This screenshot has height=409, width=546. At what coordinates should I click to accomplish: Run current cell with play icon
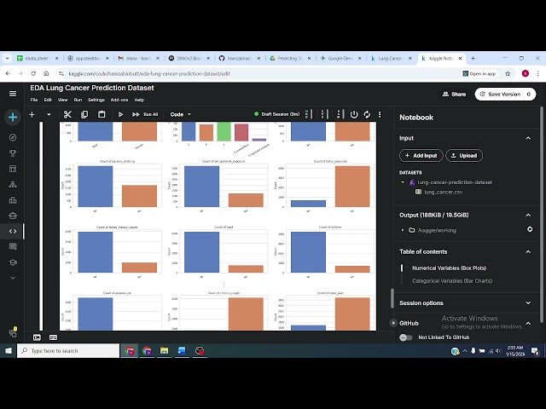(120, 114)
